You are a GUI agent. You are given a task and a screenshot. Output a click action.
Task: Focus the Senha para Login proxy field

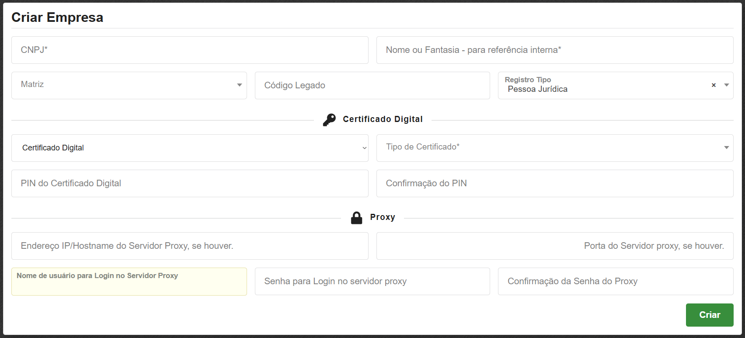pos(372,281)
